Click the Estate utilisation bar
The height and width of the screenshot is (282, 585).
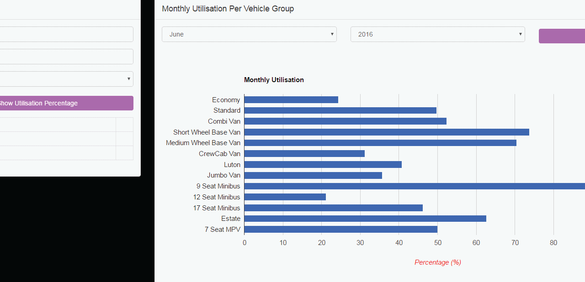365,219
